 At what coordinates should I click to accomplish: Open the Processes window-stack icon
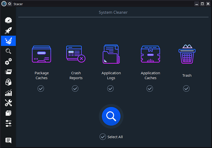(8, 72)
